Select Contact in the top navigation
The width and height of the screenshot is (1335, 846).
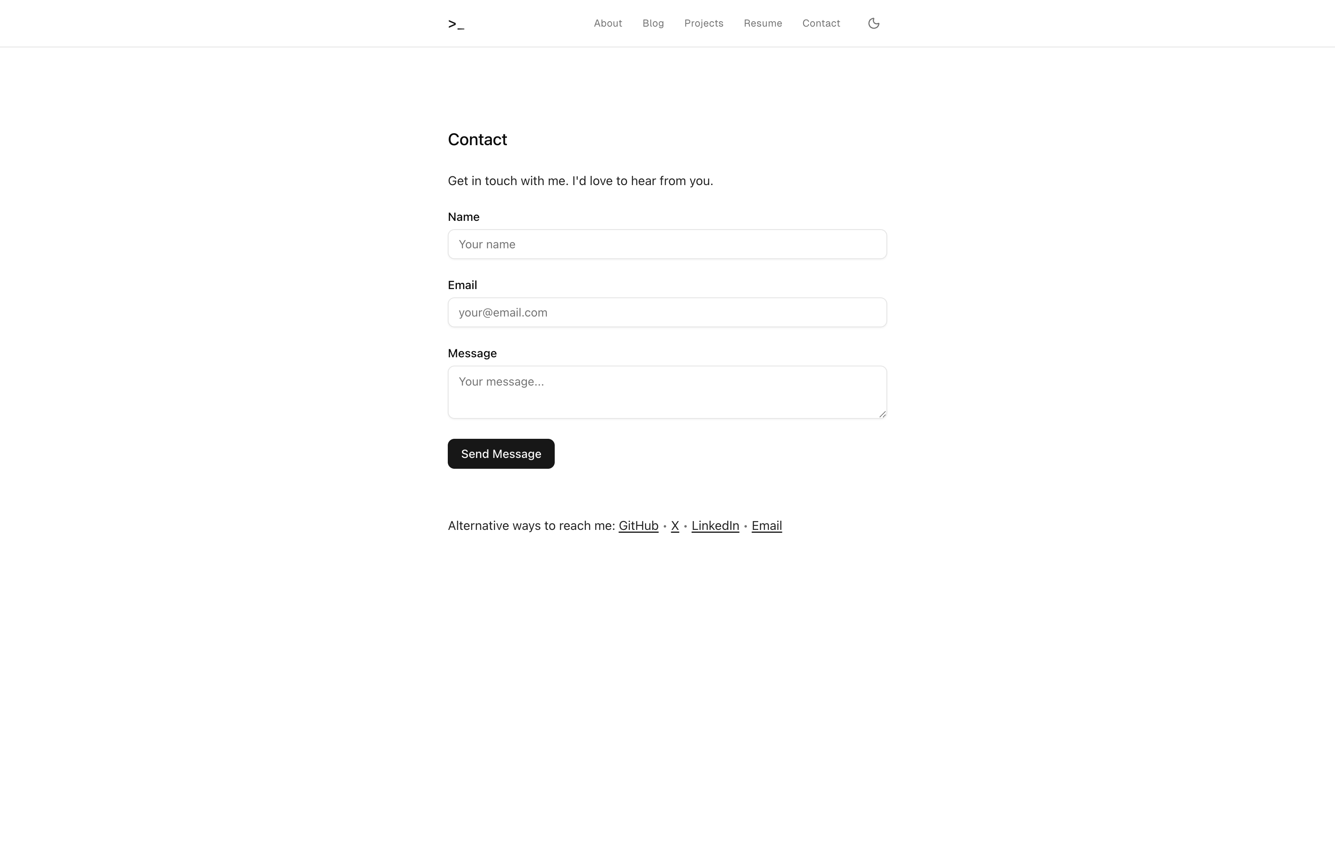coord(821,23)
